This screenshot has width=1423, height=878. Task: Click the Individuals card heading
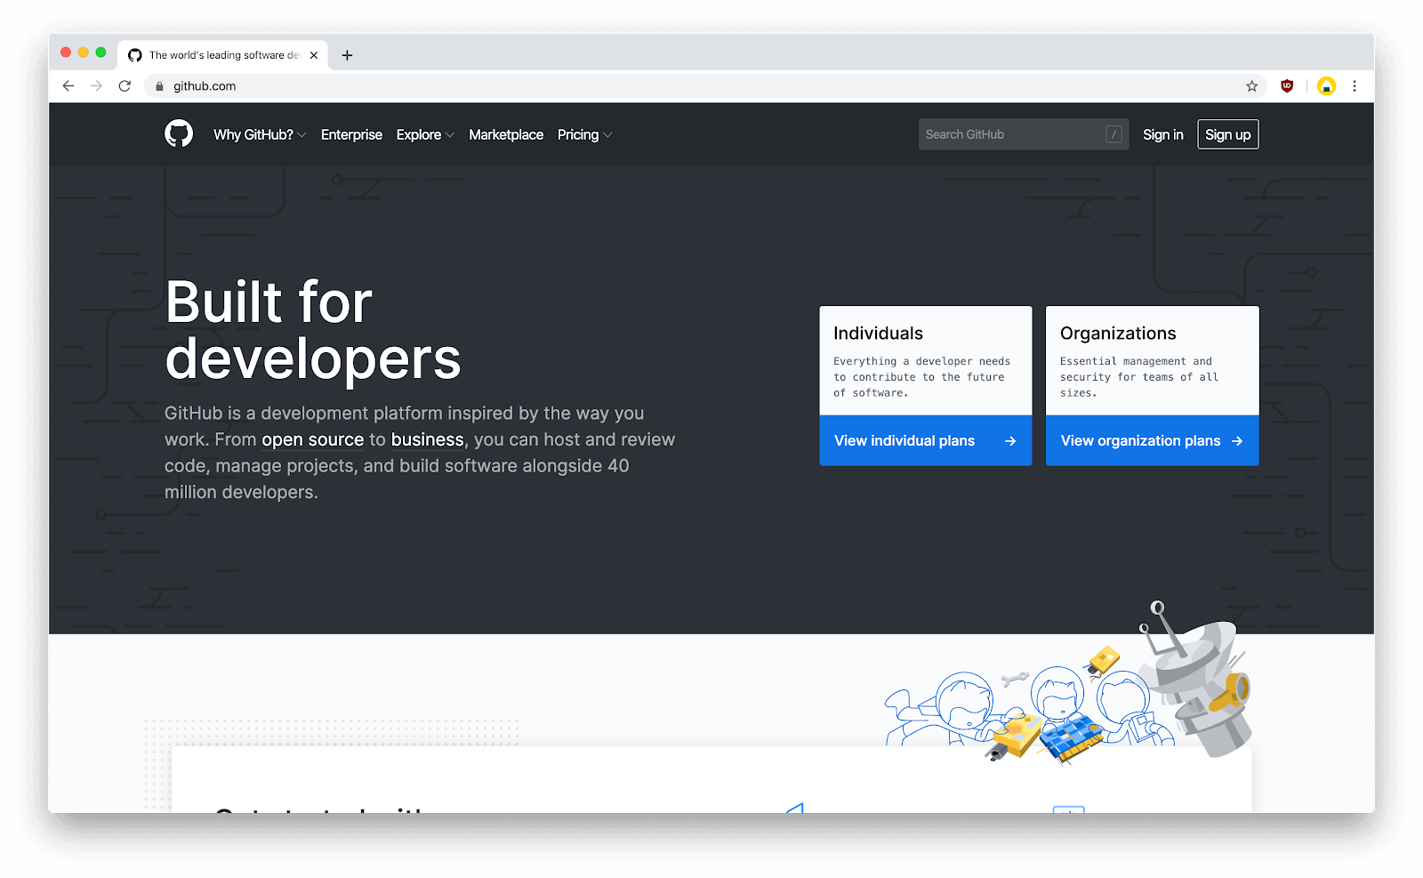coord(879,334)
